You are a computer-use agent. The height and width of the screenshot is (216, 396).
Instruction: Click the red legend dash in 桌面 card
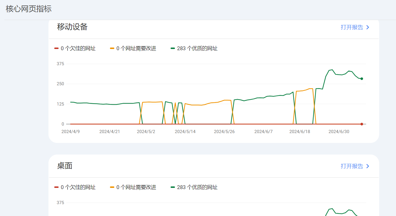(56, 187)
